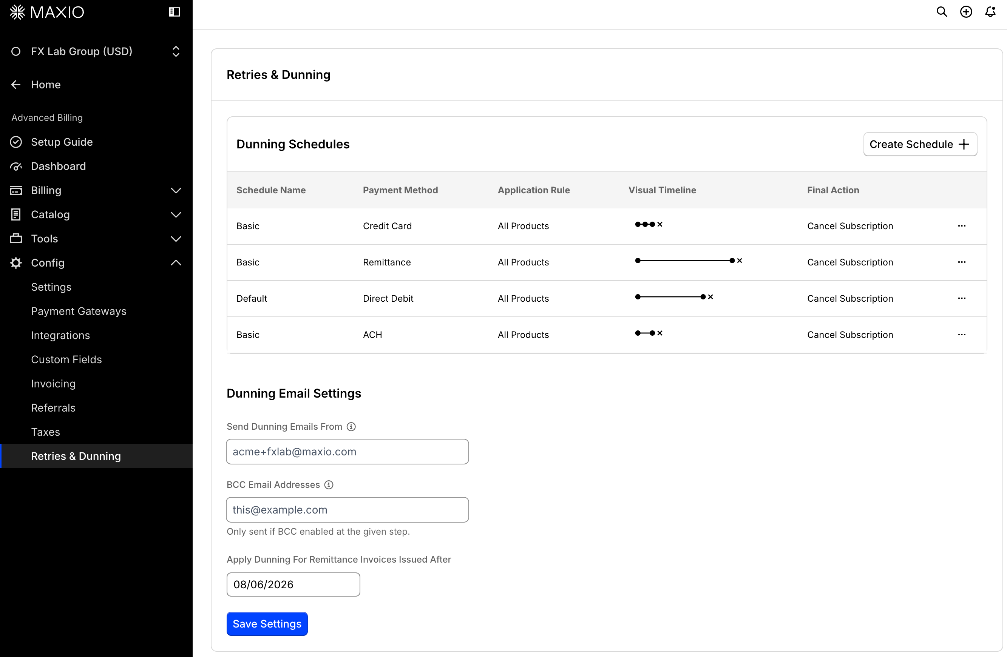Click the Billing card icon
1007x657 pixels.
pos(15,190)
